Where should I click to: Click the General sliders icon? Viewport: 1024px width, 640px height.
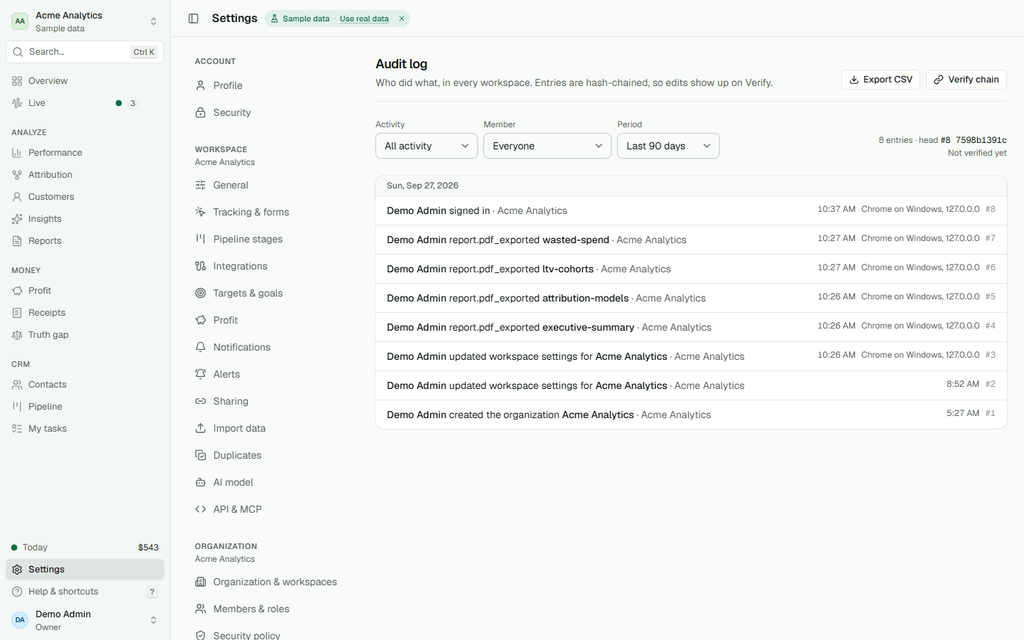click(201, 185)
